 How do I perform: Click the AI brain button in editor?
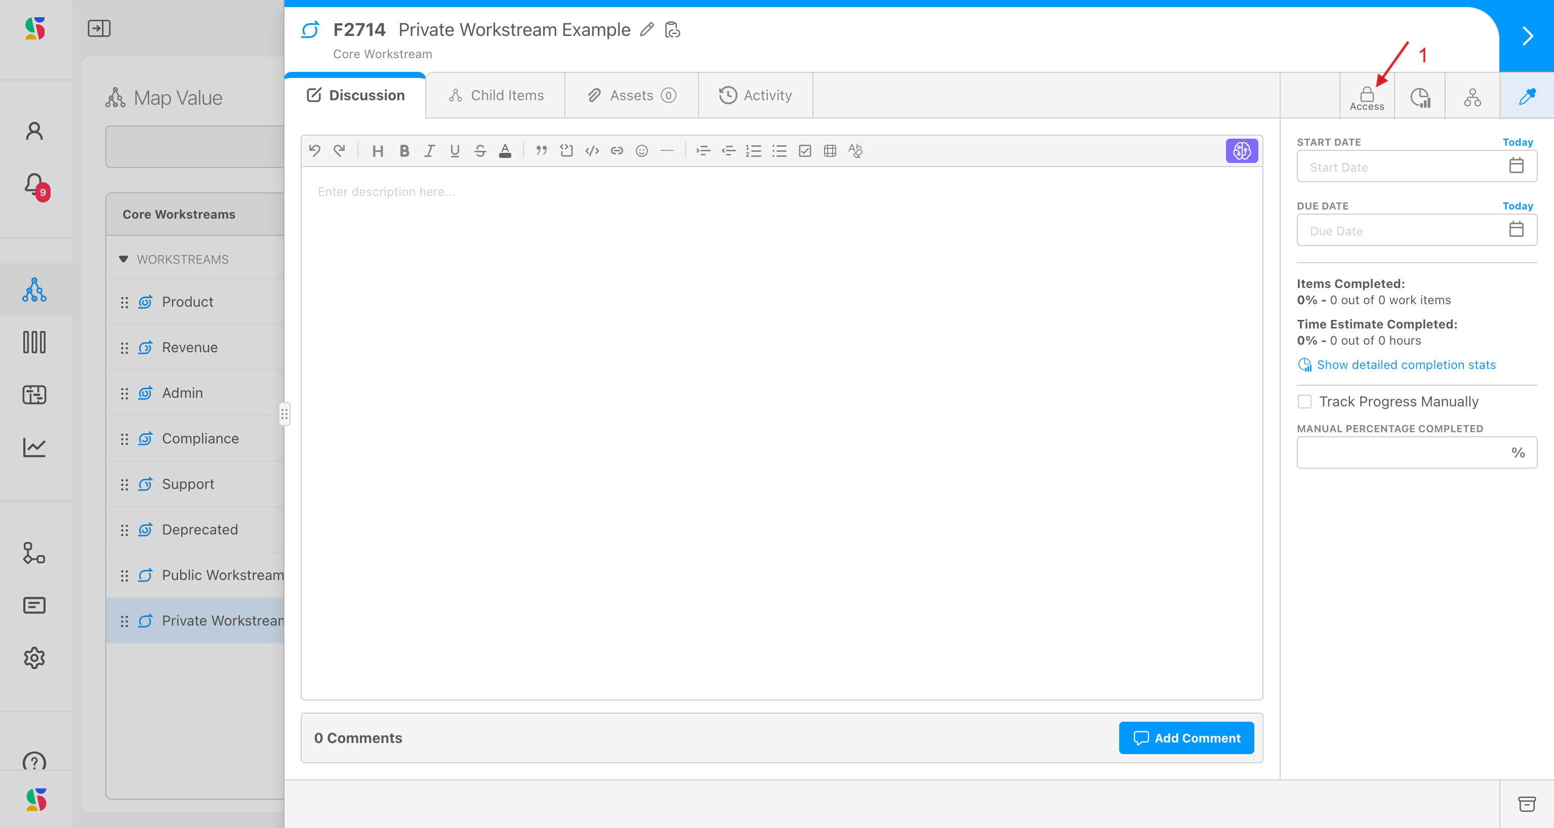point(1242,151)
